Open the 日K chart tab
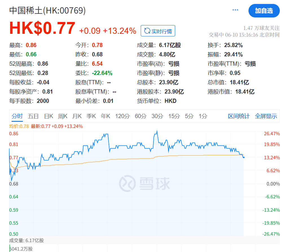The image size is (286, 252). (x=49, y=116)
